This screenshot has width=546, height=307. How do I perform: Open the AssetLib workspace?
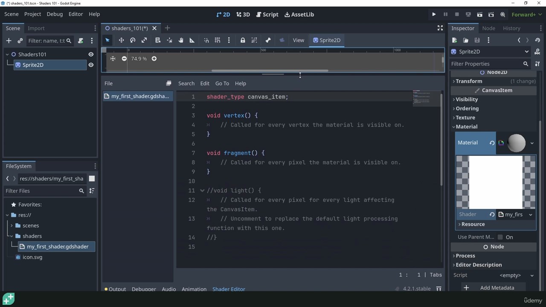tap(299, 14)
